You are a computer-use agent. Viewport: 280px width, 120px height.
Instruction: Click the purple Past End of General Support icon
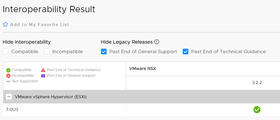(x=43, y=76)
